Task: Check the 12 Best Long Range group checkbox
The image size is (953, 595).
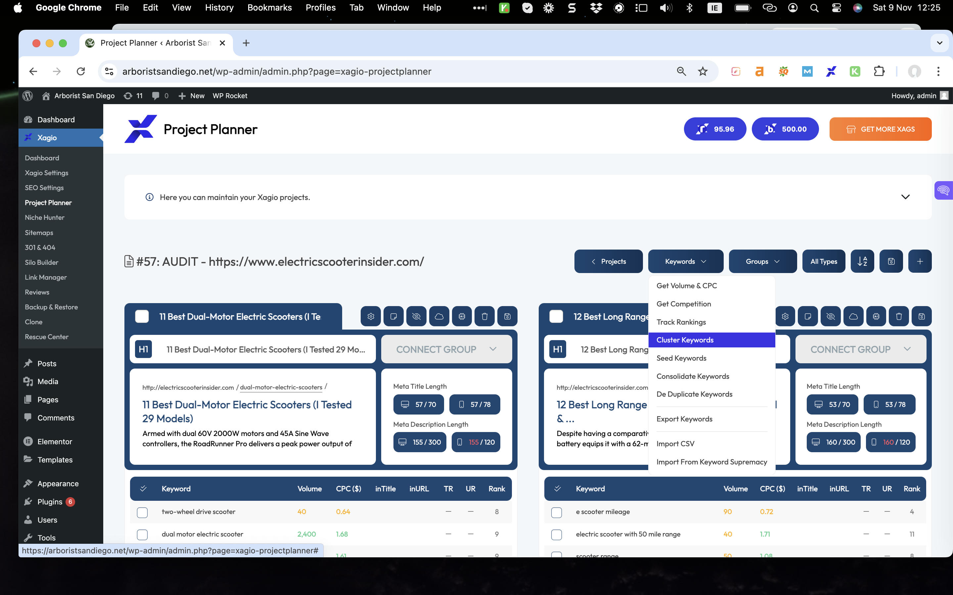Action: 556,316
